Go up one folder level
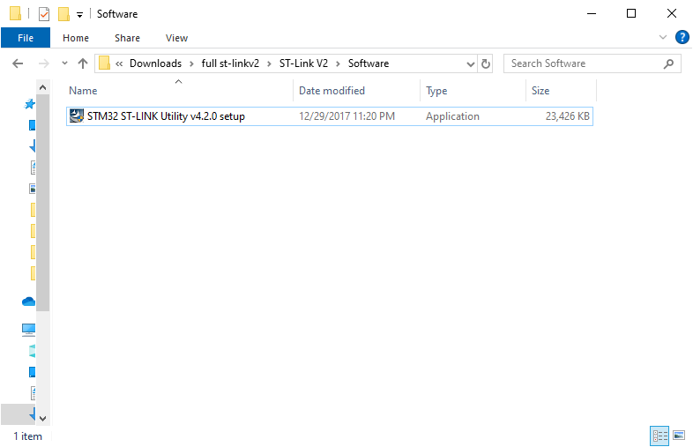The image size is (693, 447). 83,63
